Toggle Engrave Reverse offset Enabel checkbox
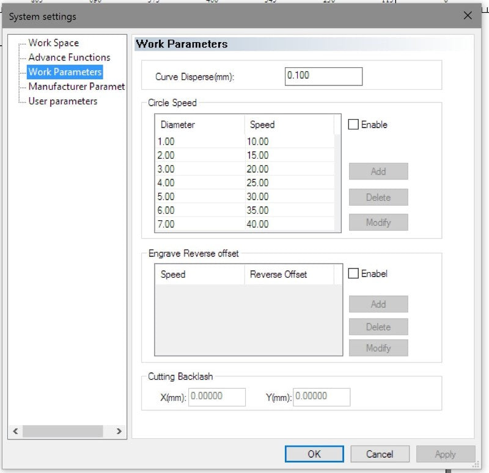 click(353, 274)
